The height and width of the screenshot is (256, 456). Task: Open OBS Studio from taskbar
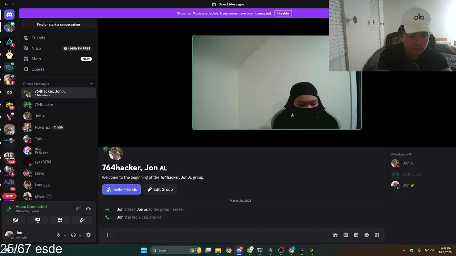[281, 250]
